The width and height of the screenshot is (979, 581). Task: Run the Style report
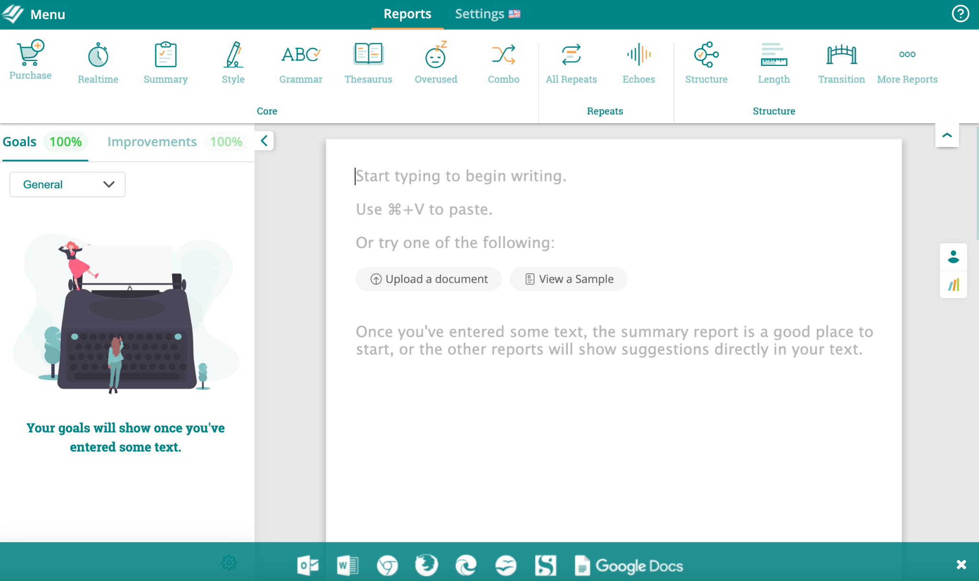(x=233, y=63)
